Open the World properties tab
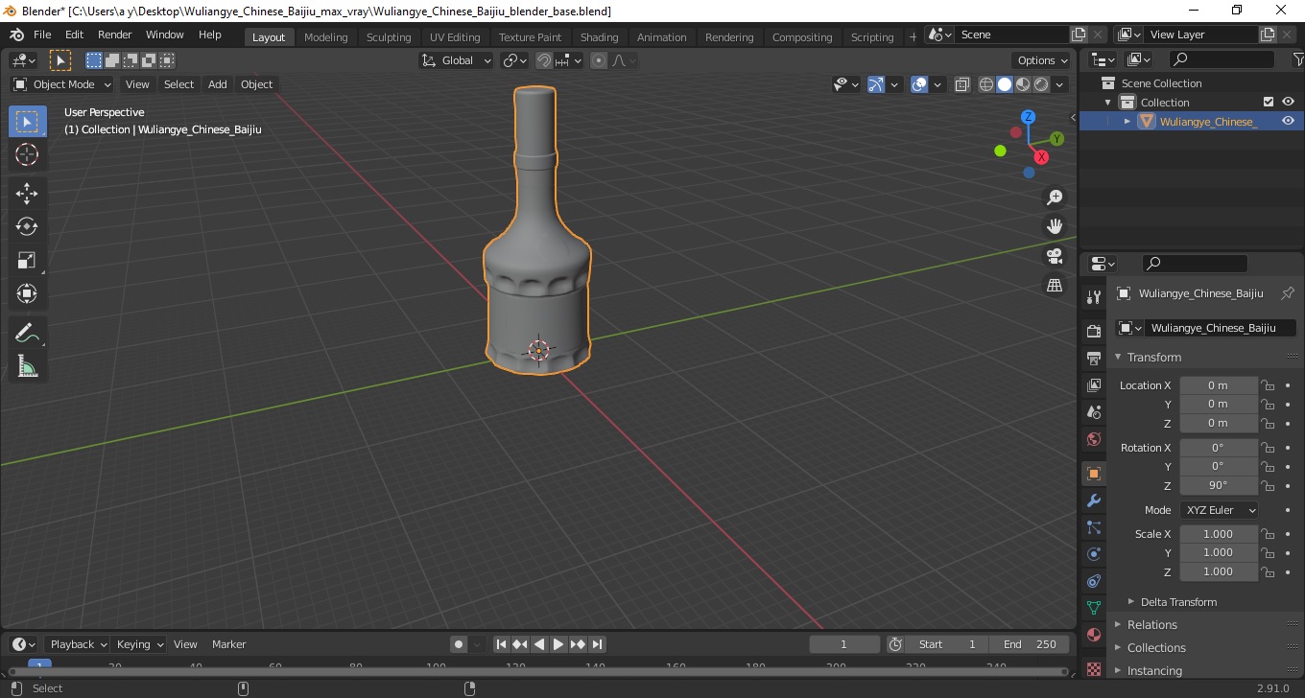Image resolution: width=1305 pixels, height=698 pixels. (x=1094, y=439)
